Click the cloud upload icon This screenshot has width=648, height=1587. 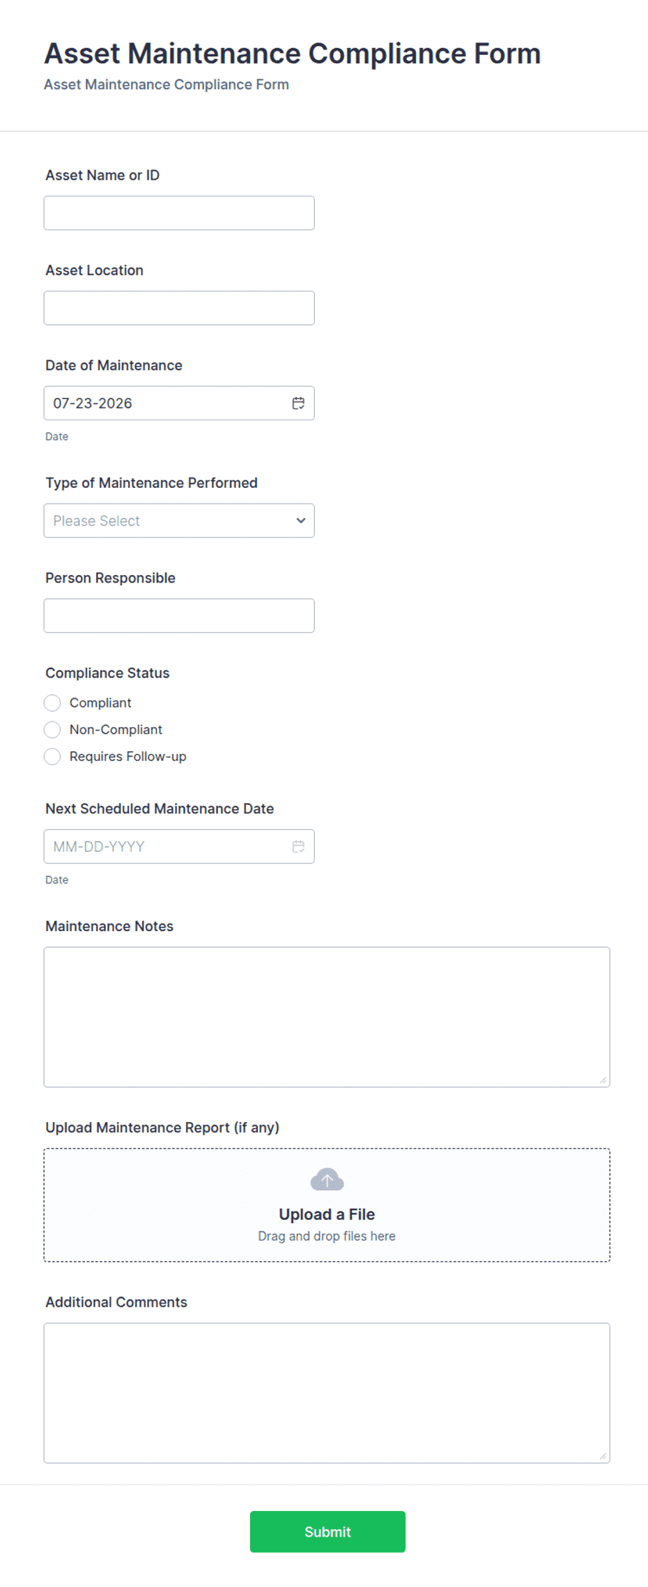coord(327,1179)
